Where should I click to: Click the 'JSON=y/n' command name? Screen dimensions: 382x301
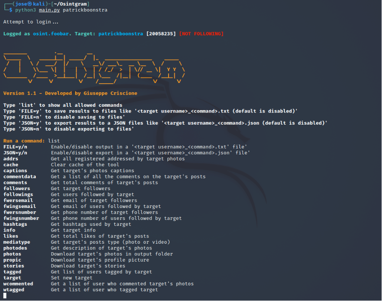pyautogui.click(x=15, y=153)
